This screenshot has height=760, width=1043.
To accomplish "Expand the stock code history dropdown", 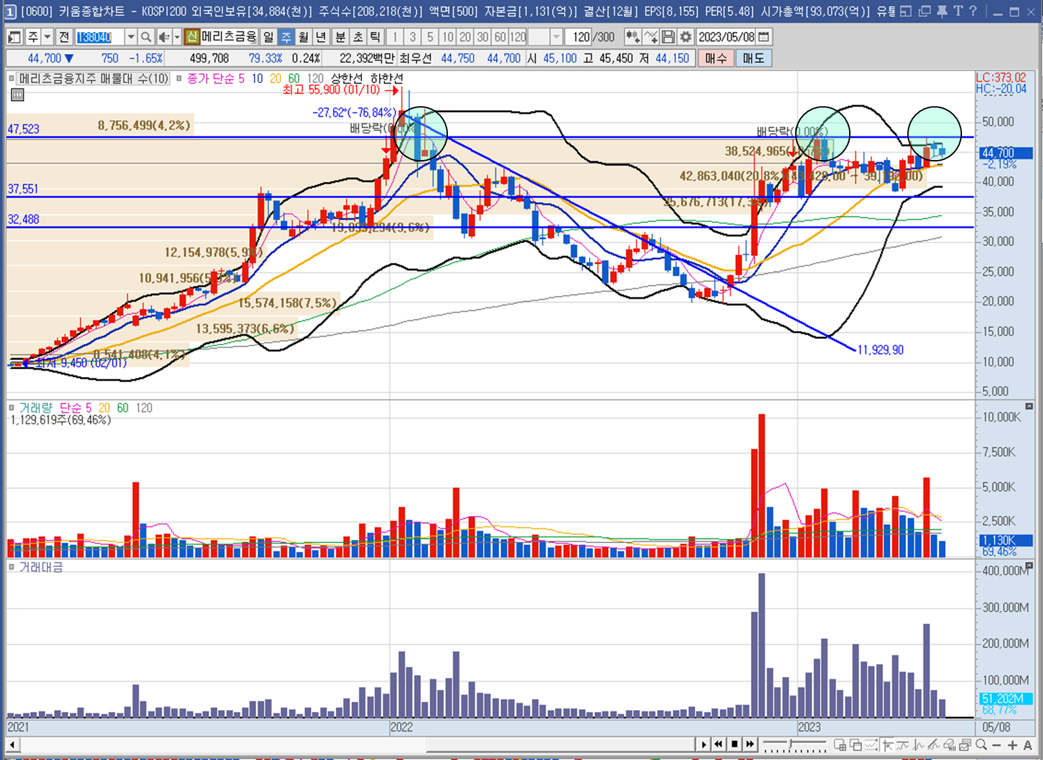I will click(131, 37).
